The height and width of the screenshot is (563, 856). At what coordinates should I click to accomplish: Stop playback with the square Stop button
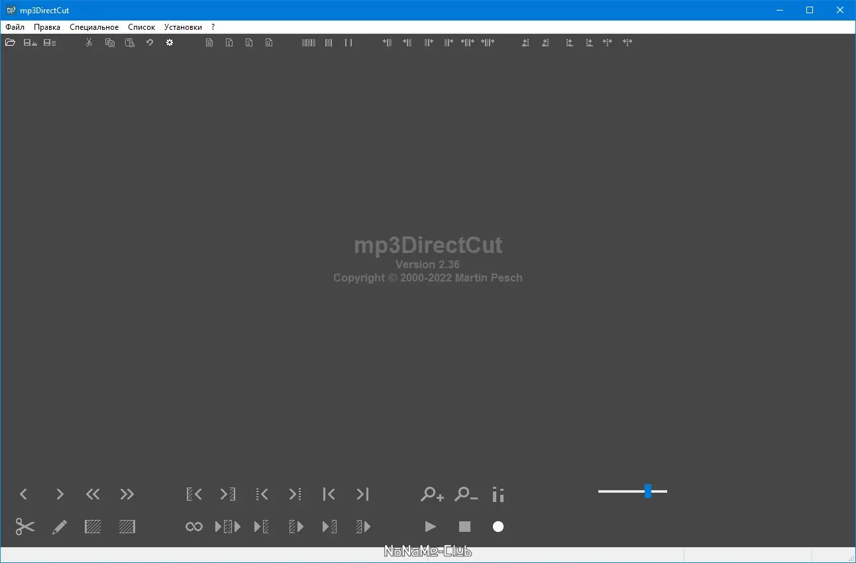pos(464,527)
